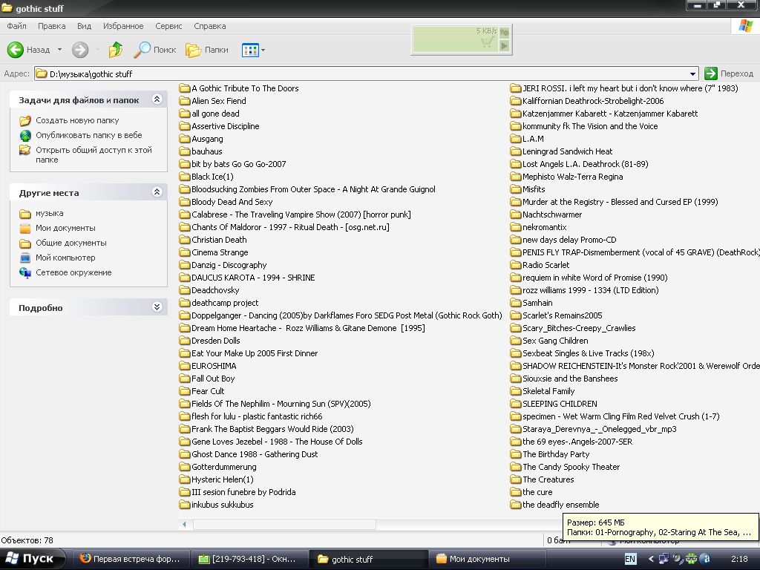The width and height of the screenshot is (760, 570).
Task: Select folder name 'SLEEPING CHILDREN'
Action: (x=560, y=404)
